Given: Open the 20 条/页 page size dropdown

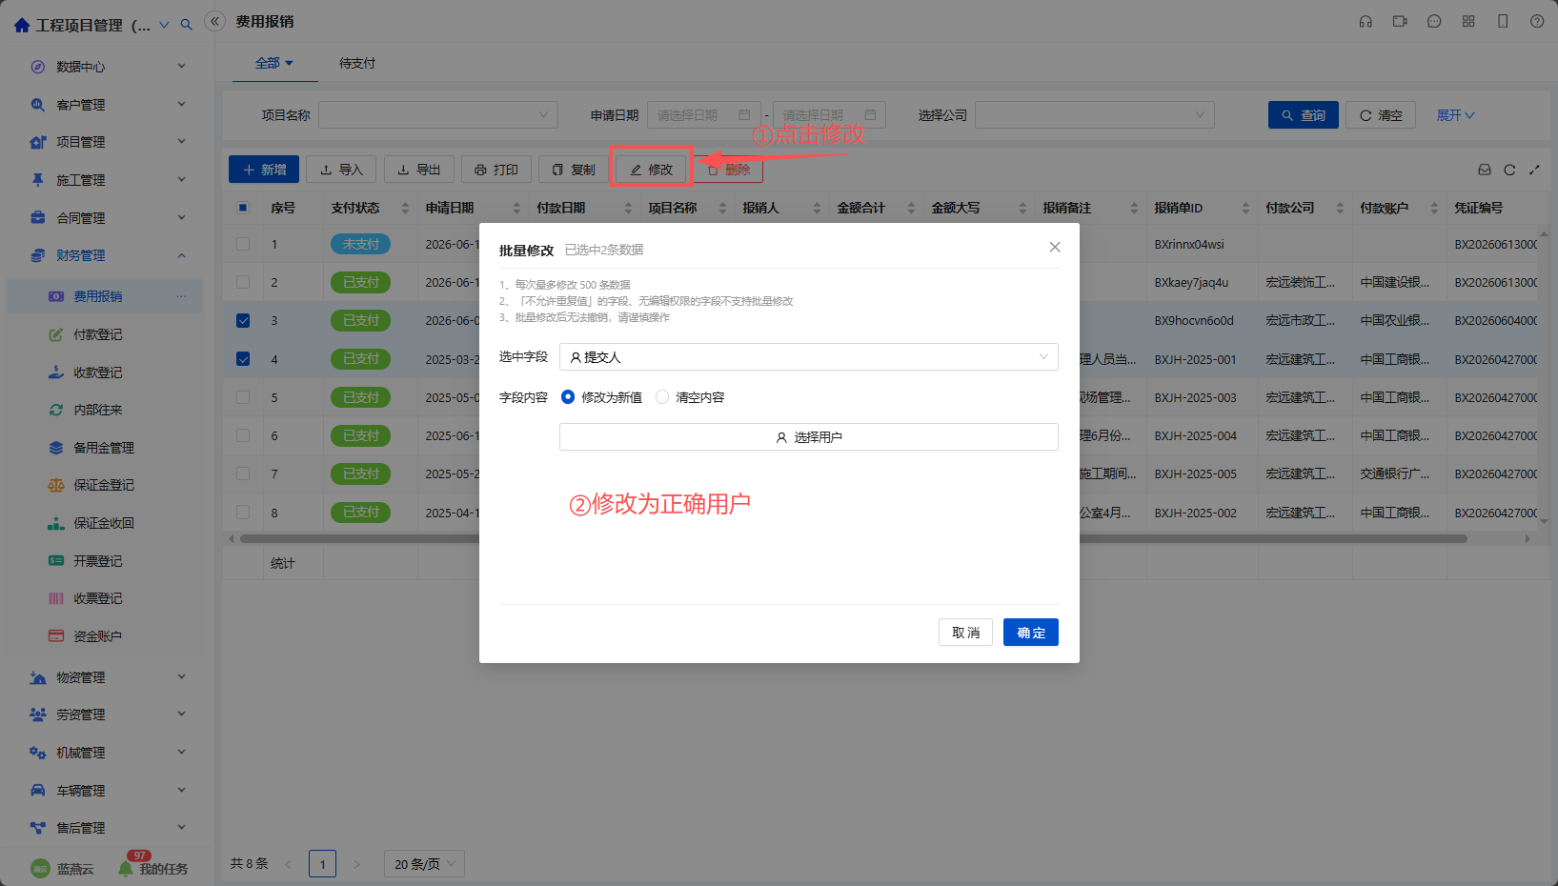Looking at the screenshot, I should click(424, 864).
